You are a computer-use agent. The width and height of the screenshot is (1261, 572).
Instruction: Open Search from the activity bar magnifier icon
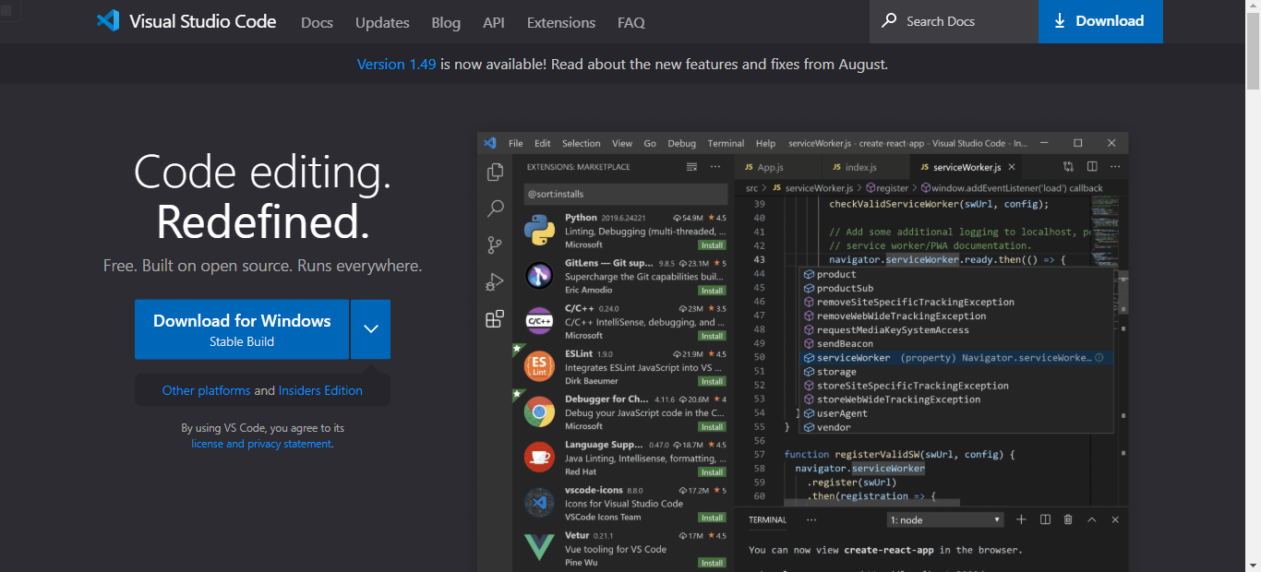pos(495,209)
